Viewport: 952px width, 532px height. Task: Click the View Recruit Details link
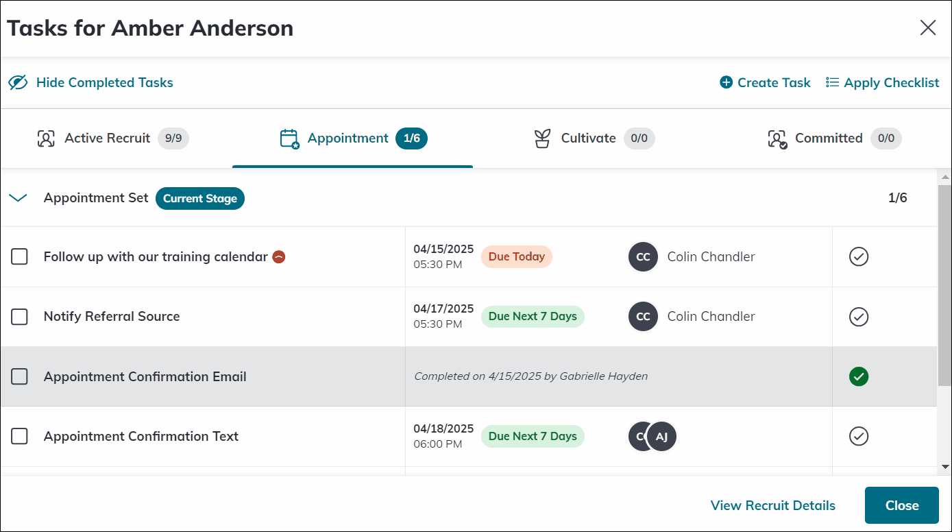coord(773,505)
